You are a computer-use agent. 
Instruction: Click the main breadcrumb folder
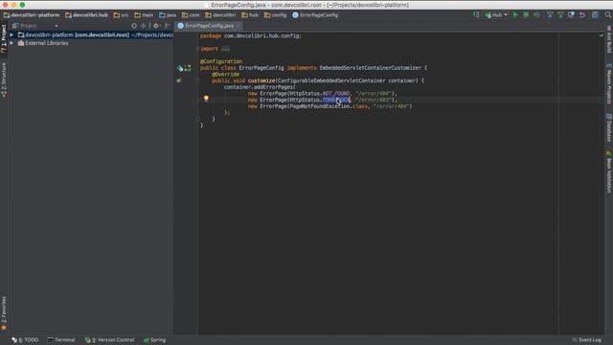pos(144,15)
